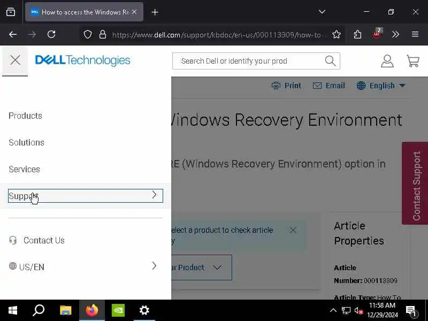Open a new tab with plus button
Screen dimensions: 428x321
coord(155,12)
